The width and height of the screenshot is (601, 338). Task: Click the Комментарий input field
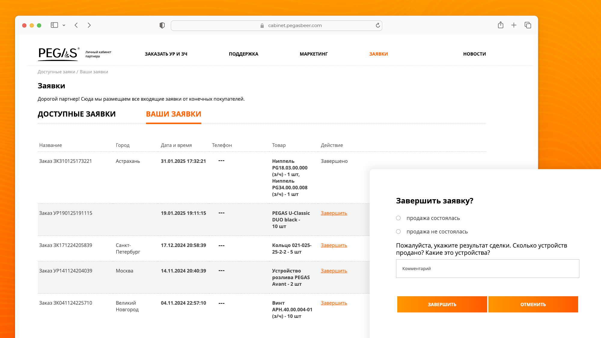[x=487, y=269]
